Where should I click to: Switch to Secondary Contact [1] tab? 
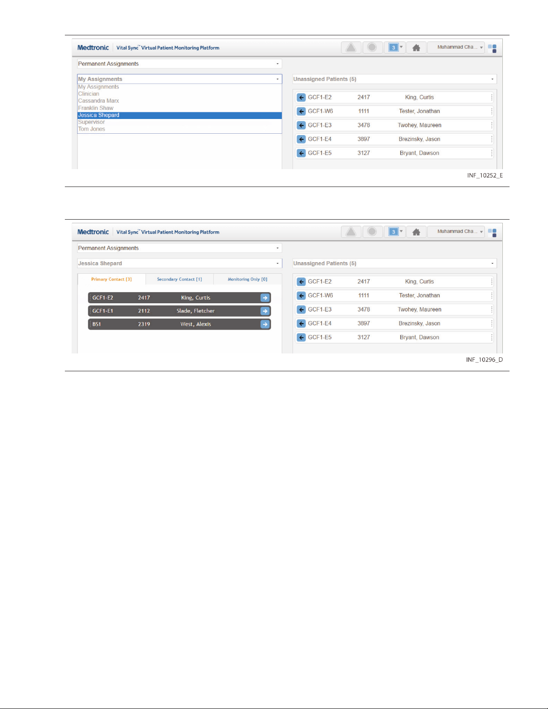(x=179, y=279)
